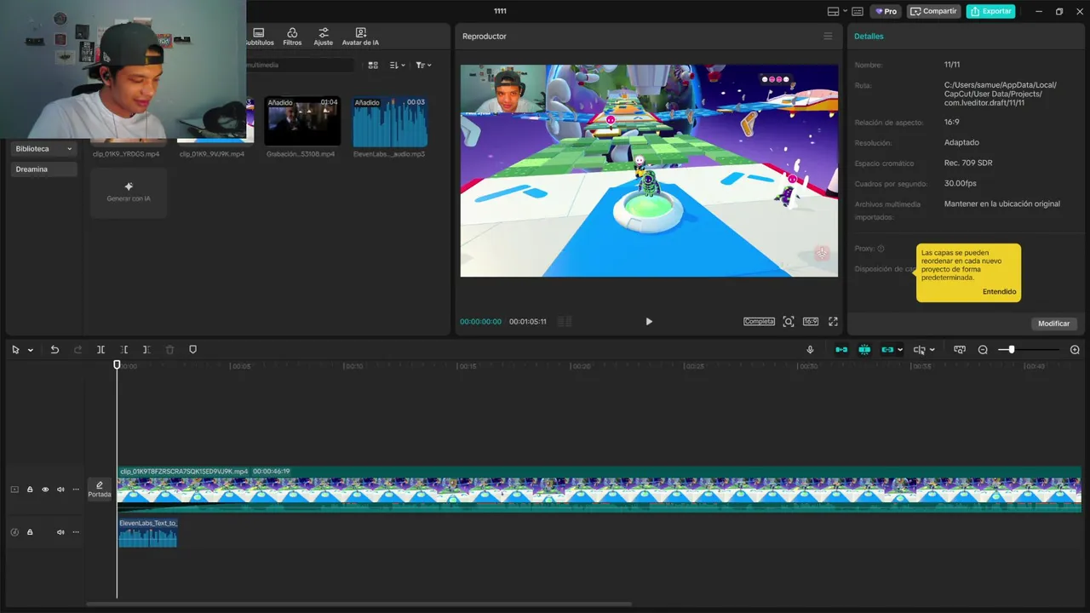The height and width of the screenshot is (613, 1090).
Task: Select the ElevenLabs audio mp3 thumbnail
Action: pos(390,121)
